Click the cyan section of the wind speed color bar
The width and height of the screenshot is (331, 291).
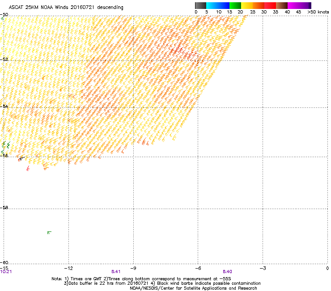pos(212,5)
